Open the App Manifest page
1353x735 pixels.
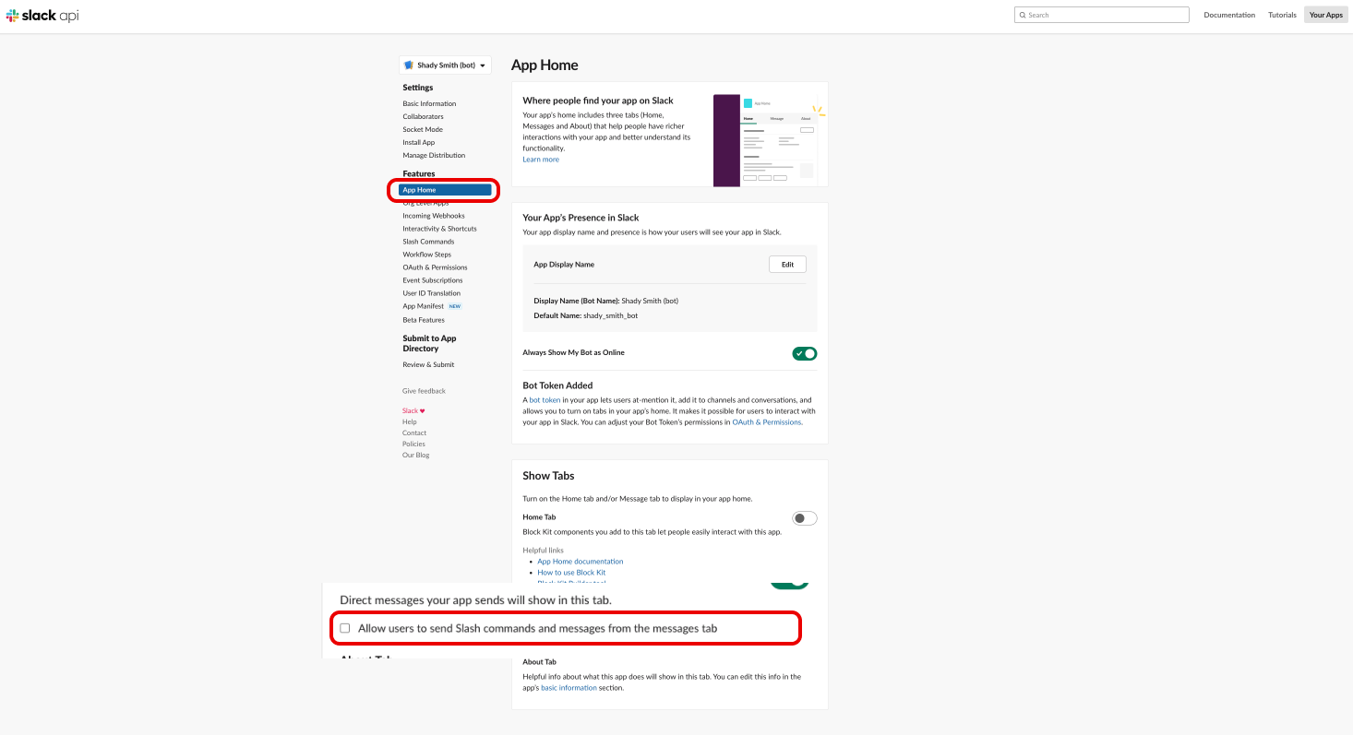coord(423,306)
